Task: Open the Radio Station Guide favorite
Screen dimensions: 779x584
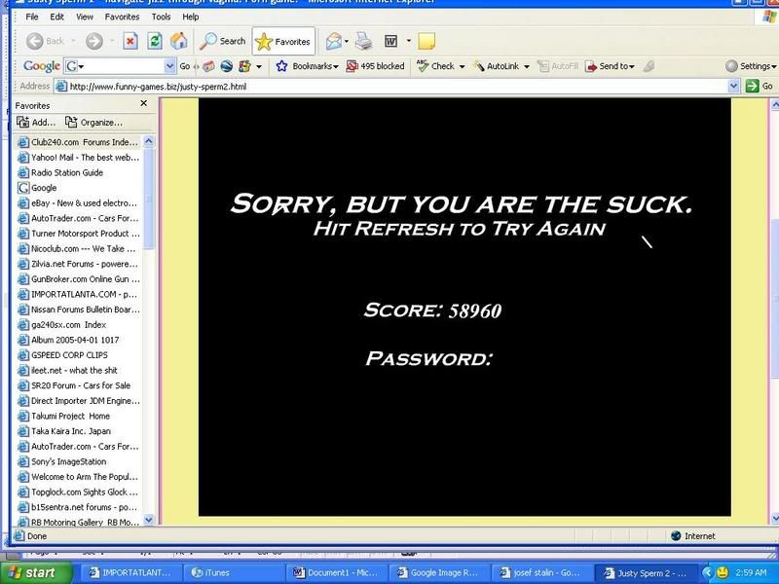Action: (x=66, y=172)
